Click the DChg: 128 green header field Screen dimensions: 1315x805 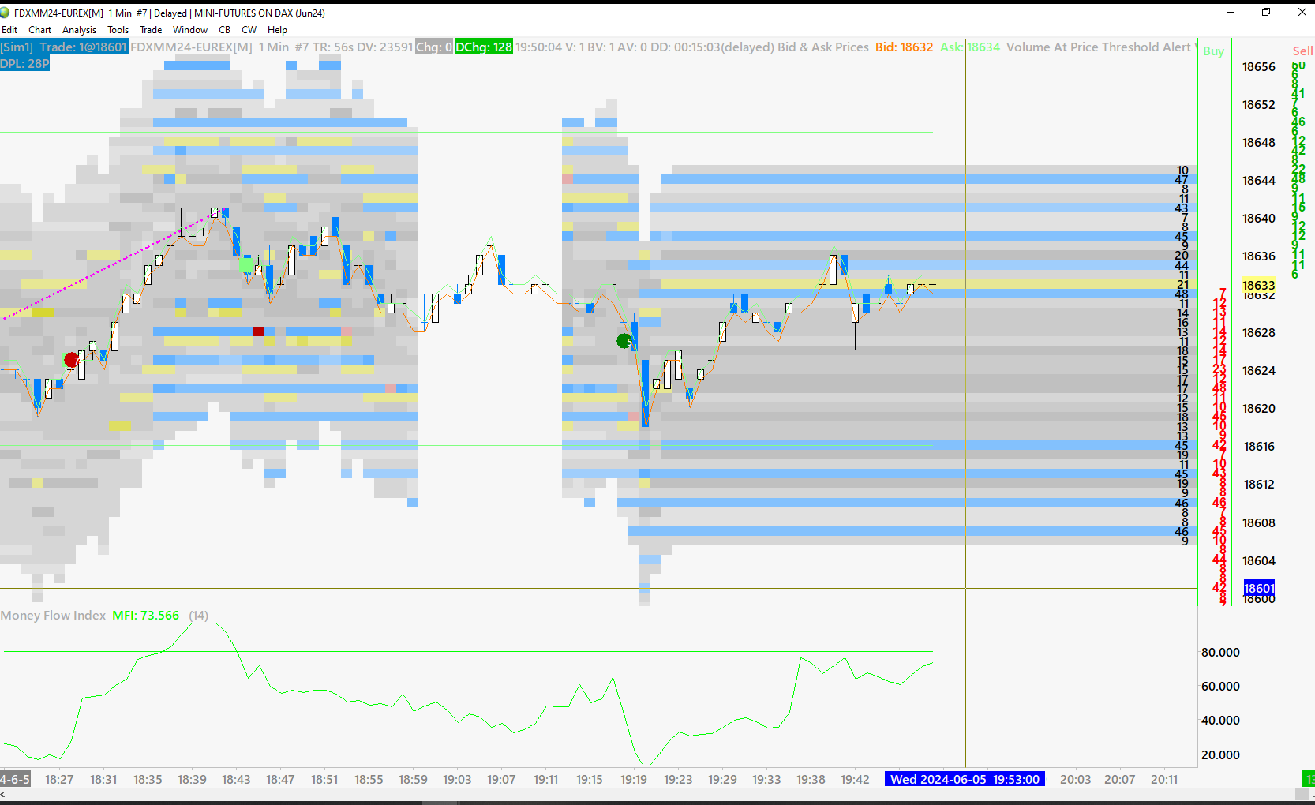point(484,47)
